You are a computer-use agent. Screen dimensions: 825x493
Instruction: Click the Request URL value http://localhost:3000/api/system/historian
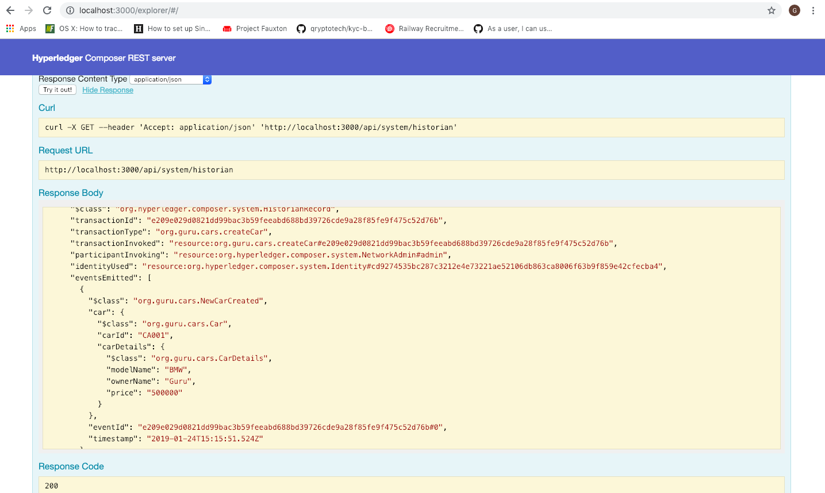click(139, 170)
